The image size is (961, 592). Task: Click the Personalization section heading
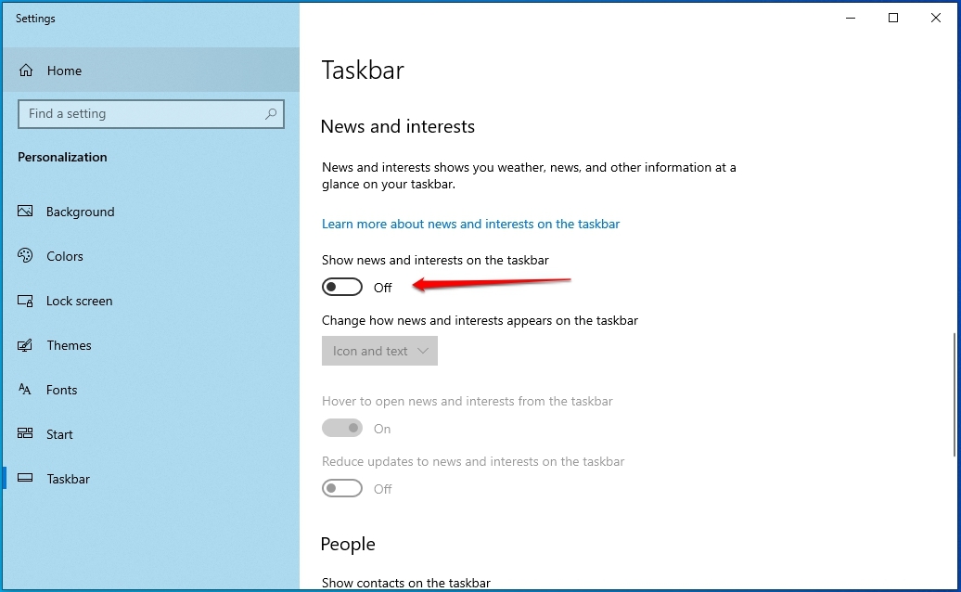pyautogui.click(x=62, y=157)
